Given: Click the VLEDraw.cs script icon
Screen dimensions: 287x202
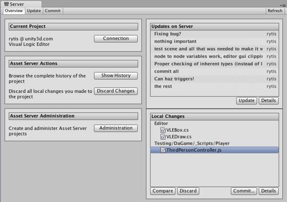Looking at the screenshot, I should tap(162, 137).
